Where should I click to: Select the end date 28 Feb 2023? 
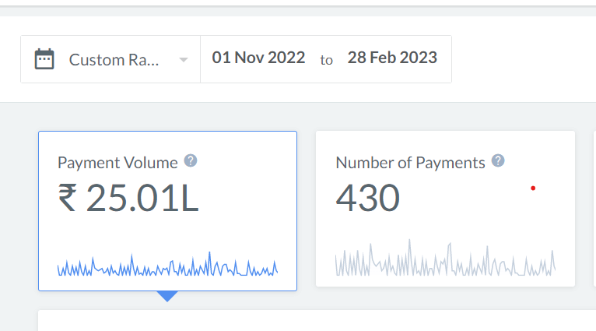pos(392,58)
